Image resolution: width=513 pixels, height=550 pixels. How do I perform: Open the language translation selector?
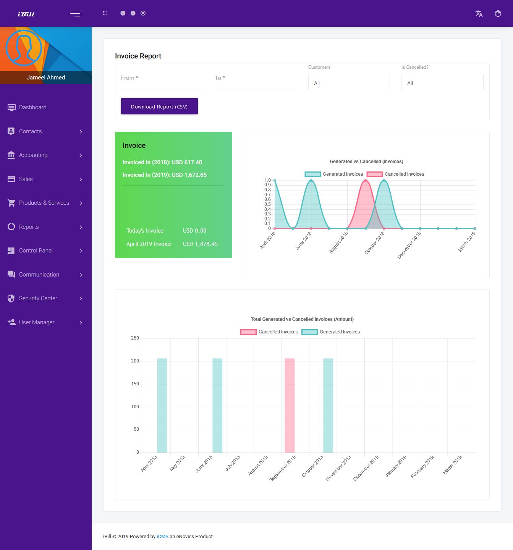point(479,13)
